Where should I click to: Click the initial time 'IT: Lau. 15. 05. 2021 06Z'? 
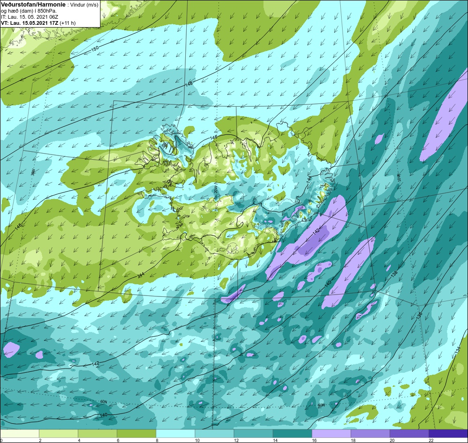click(x=29, y=17)
